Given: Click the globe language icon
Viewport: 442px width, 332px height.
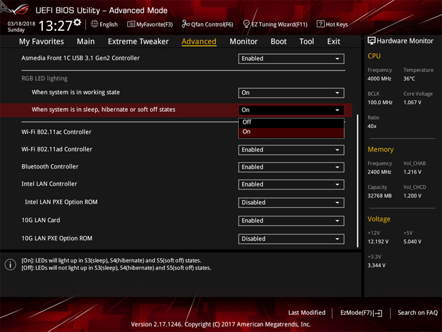Looking at the screenshot, I should tap(95, 24).
